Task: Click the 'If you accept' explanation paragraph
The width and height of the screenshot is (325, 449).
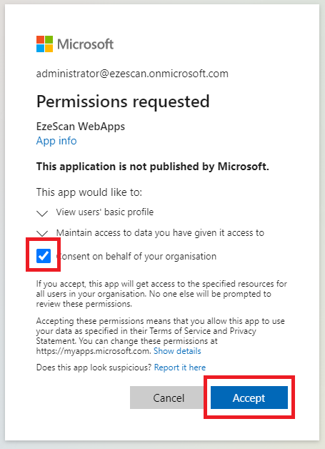Action: click(x=161, y=294)
